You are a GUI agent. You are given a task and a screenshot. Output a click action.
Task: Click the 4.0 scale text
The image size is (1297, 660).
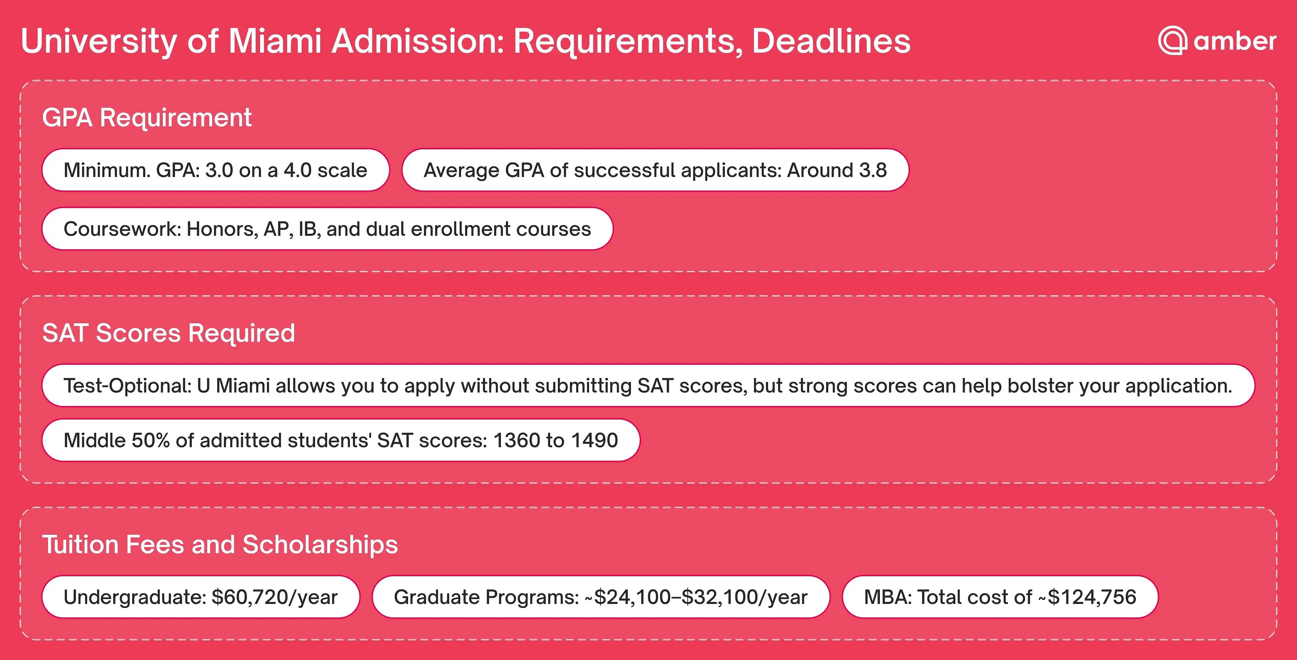click(325, 170)
